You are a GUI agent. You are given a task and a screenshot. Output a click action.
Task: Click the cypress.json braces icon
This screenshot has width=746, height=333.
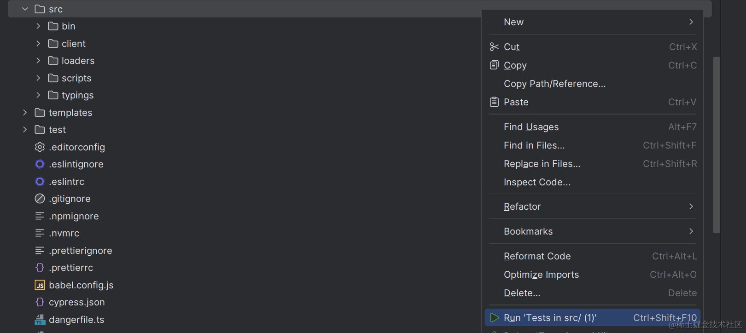40,302
